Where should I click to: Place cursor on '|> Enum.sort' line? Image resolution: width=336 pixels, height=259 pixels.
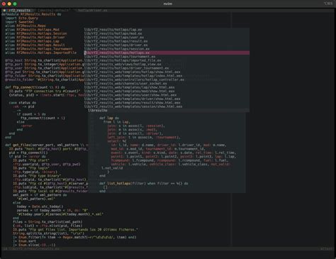[x=24, y=241]
